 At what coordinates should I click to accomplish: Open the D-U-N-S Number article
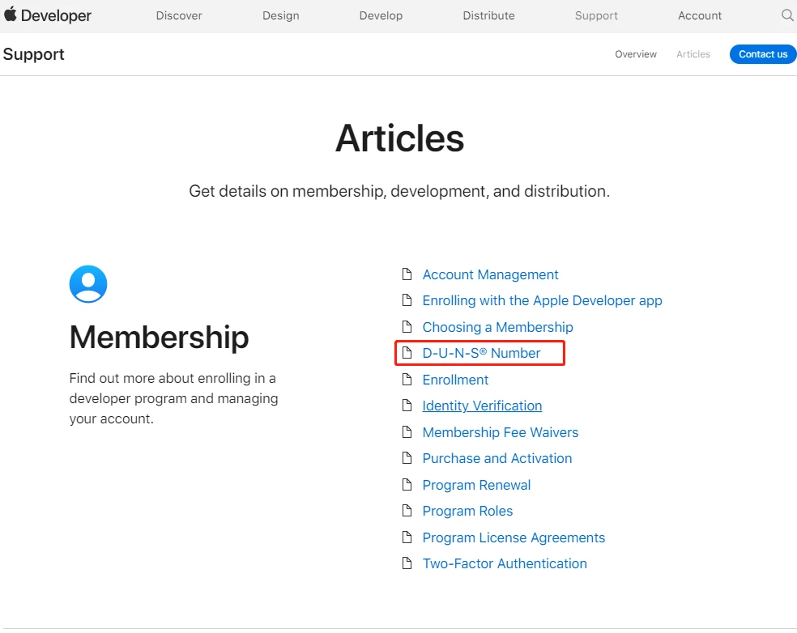481,353
